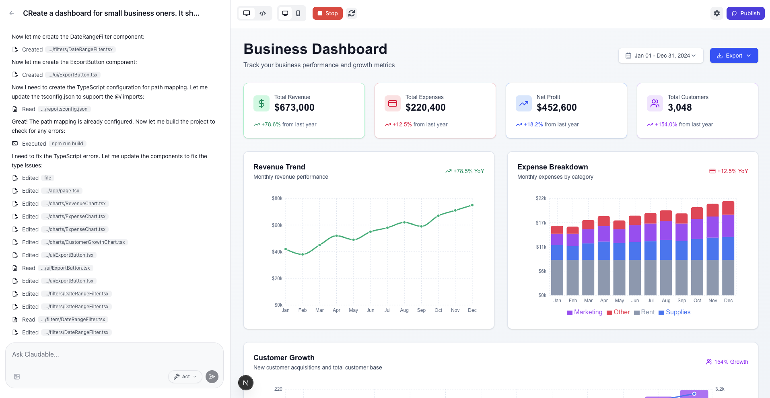Toggle Rent legend item
This screenshot has height=398, width=770.
coord(644,312)
